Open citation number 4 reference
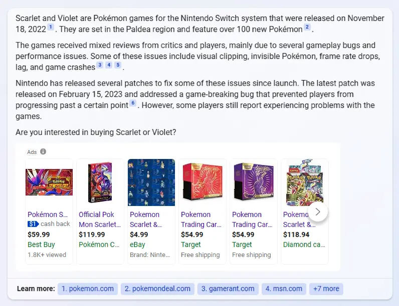399x306 pixels. click(x=109, y=65)
